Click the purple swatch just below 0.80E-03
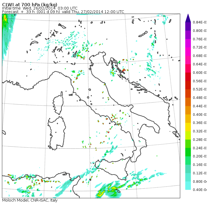Screen dimensions: 207x204 pyautogui.click(x=188, y=35)
